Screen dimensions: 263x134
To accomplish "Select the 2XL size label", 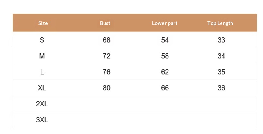I will pos(42,104).
